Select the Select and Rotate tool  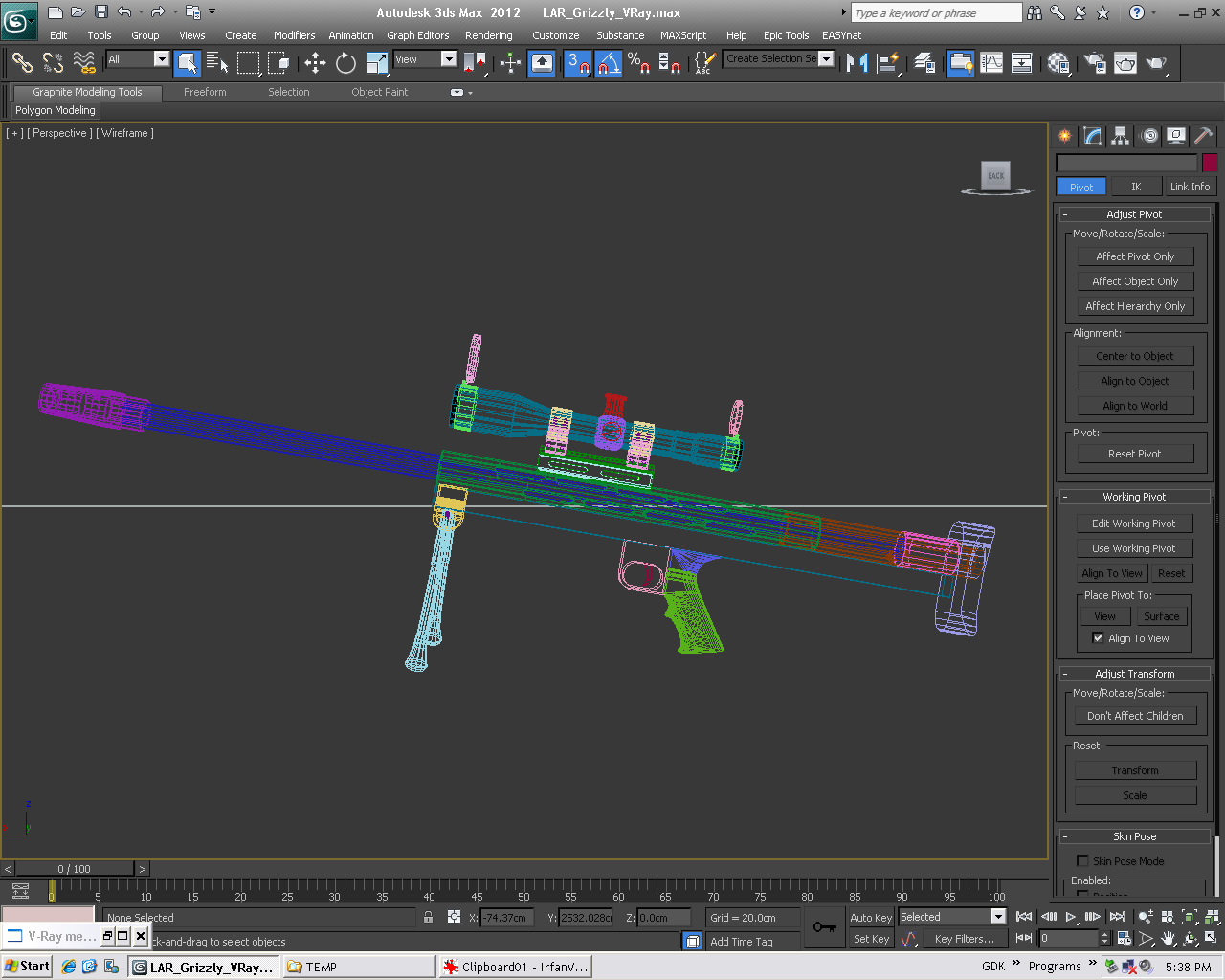point(345,63)
